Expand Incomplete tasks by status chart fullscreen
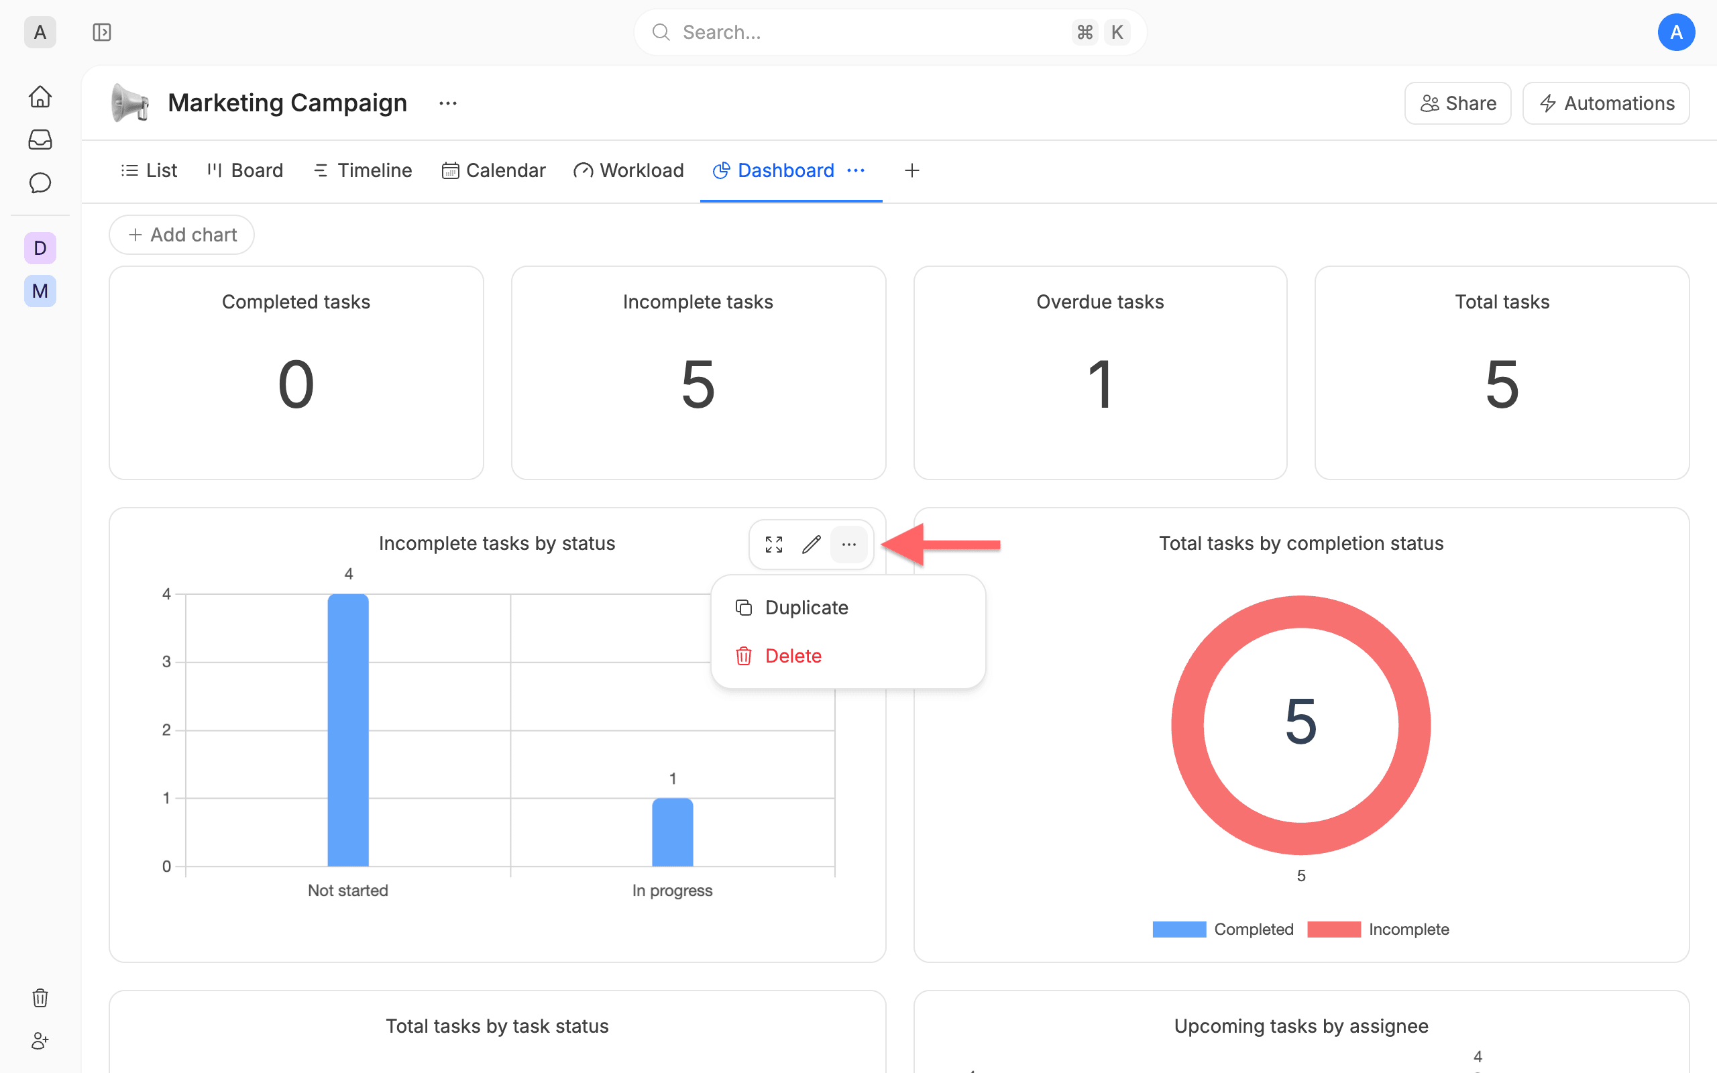 774,545
